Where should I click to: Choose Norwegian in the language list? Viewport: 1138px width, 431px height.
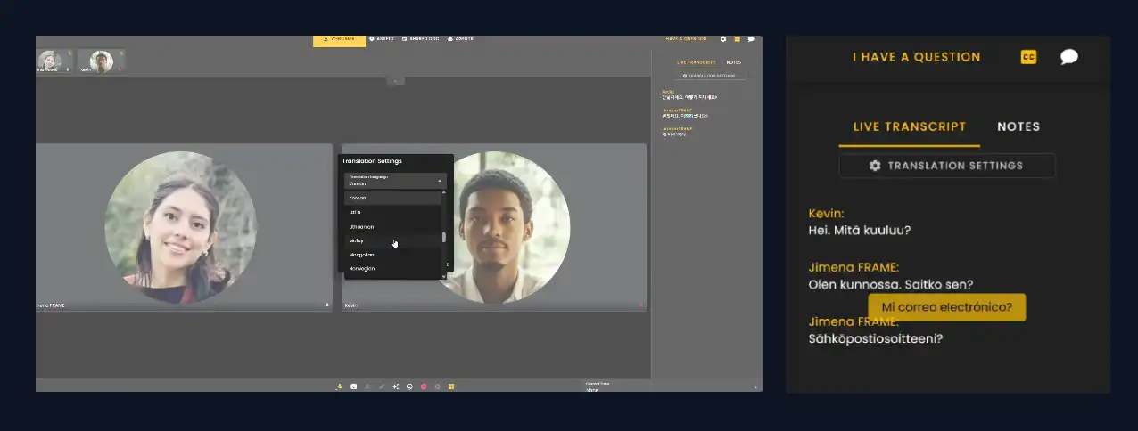pos(362,268)
